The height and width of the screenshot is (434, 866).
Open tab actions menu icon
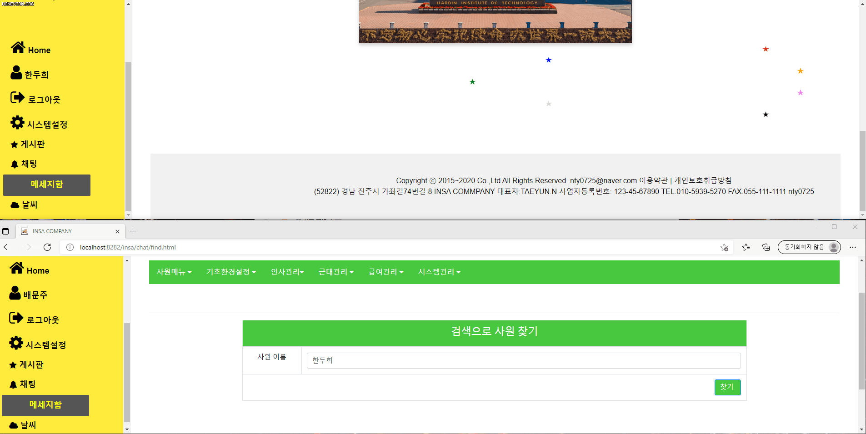(x=5, y=231)
